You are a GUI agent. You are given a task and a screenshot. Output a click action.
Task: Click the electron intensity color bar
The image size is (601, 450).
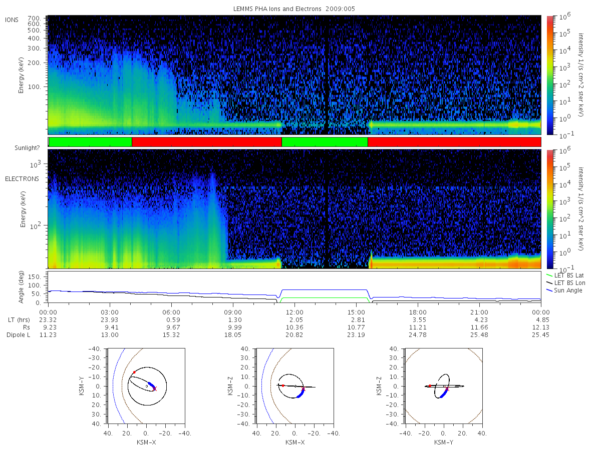tap(549, 208)
